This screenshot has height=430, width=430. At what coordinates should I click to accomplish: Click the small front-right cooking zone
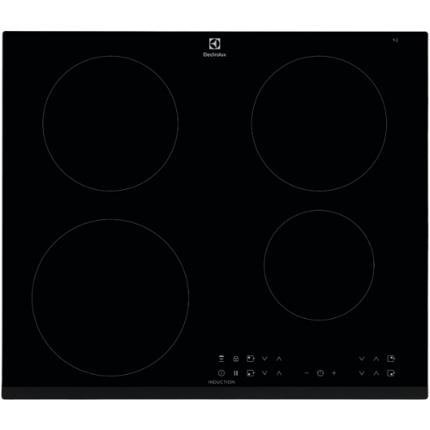(x=319, y=265)
